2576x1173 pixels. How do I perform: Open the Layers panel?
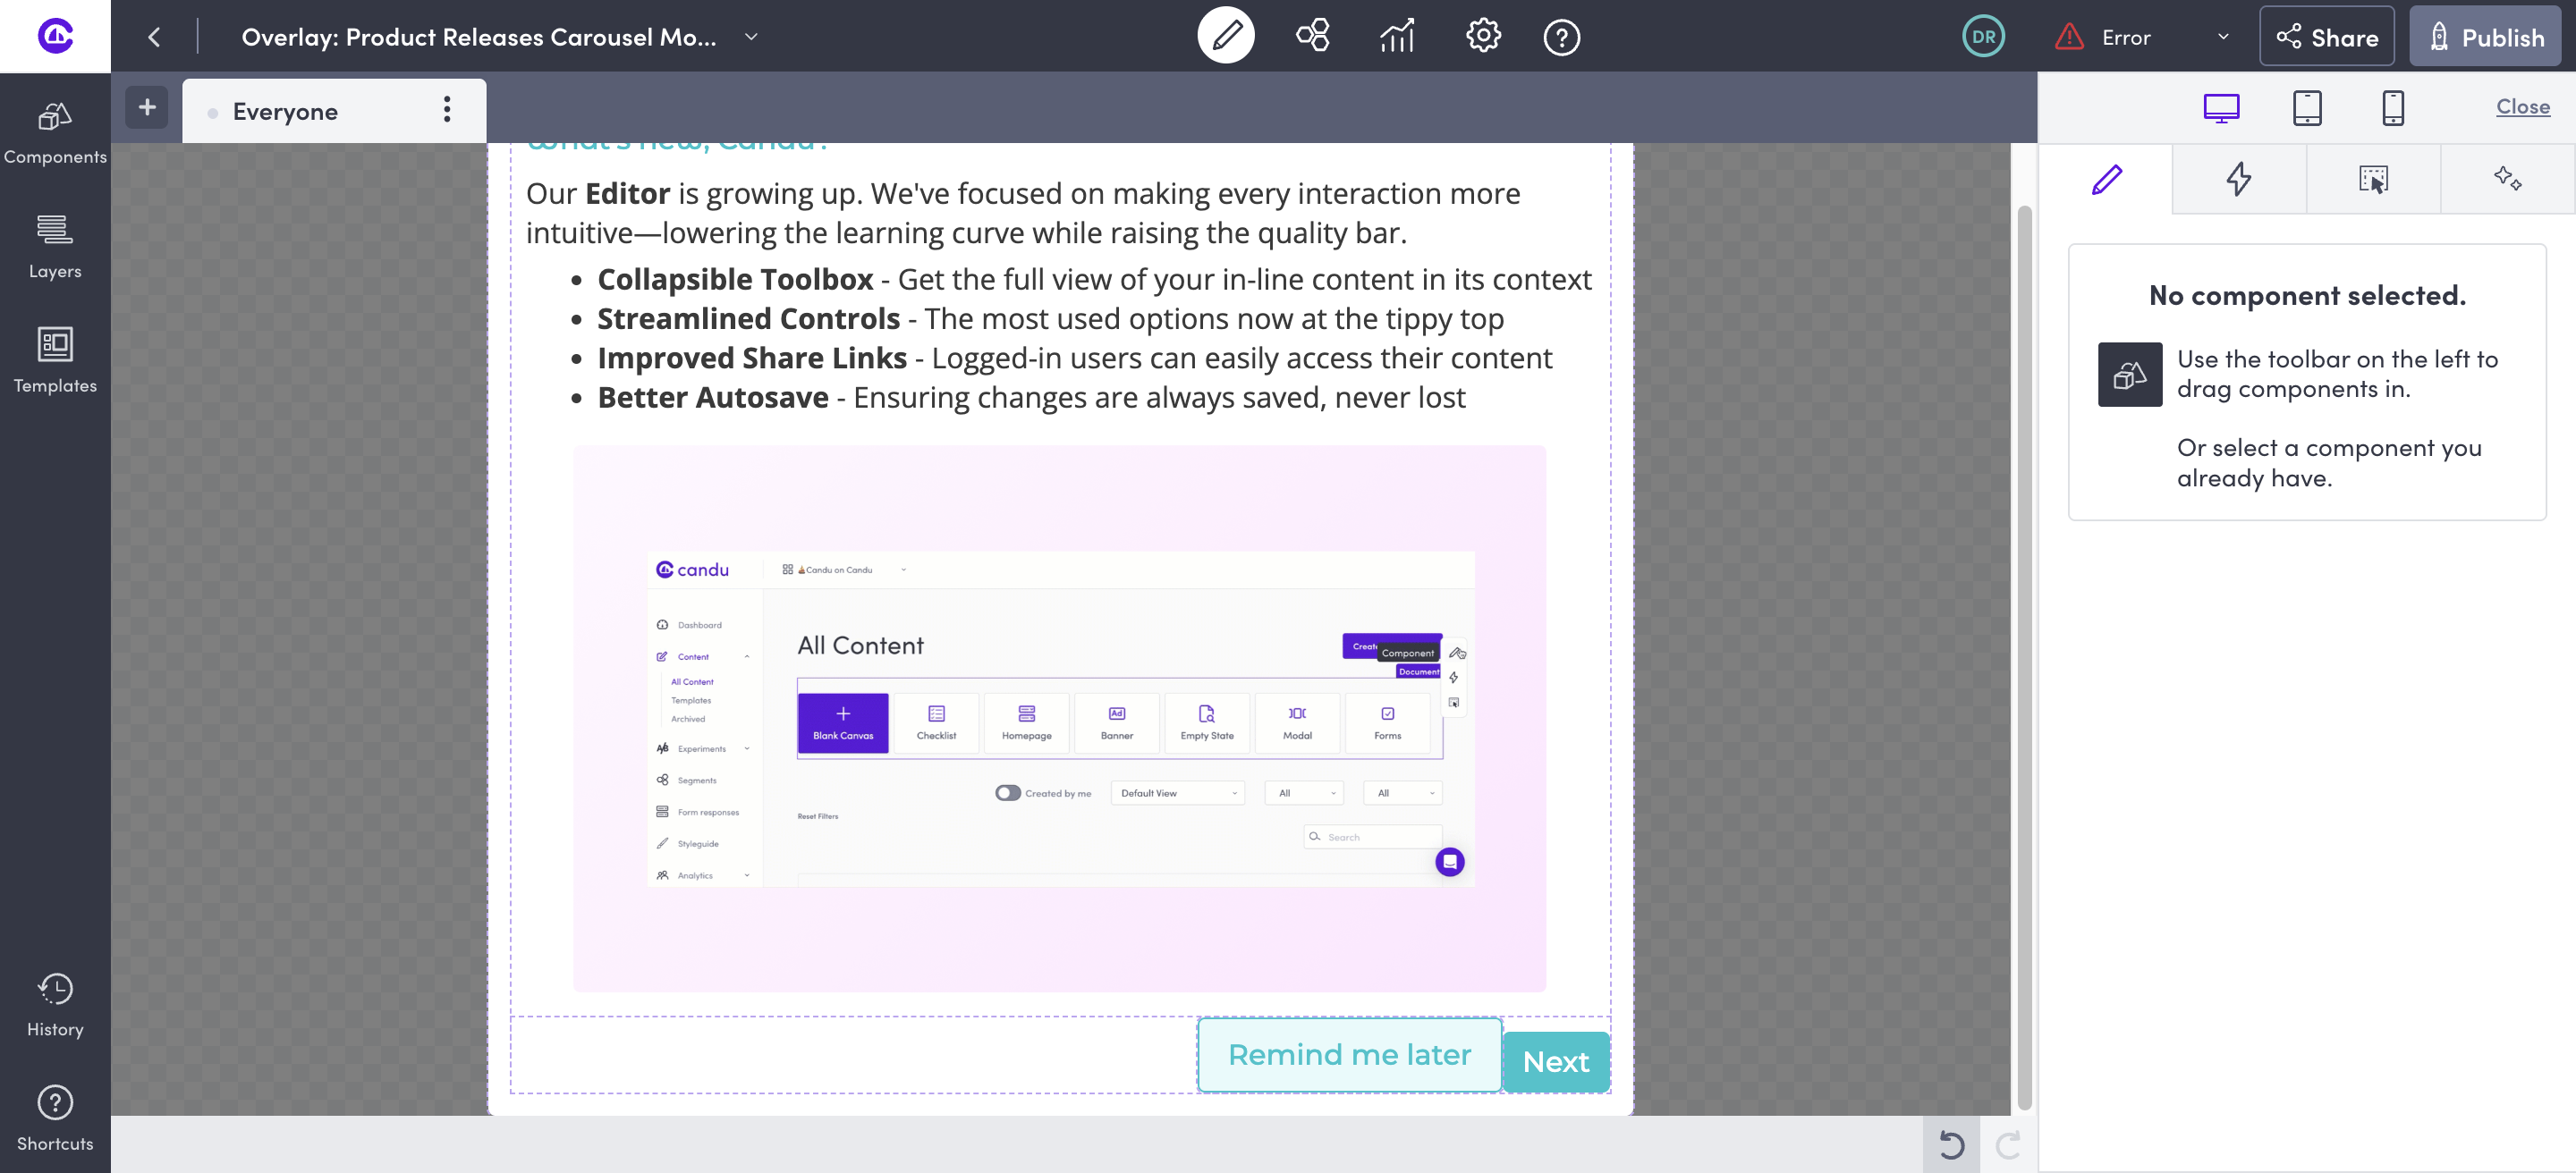click(55, 245)
